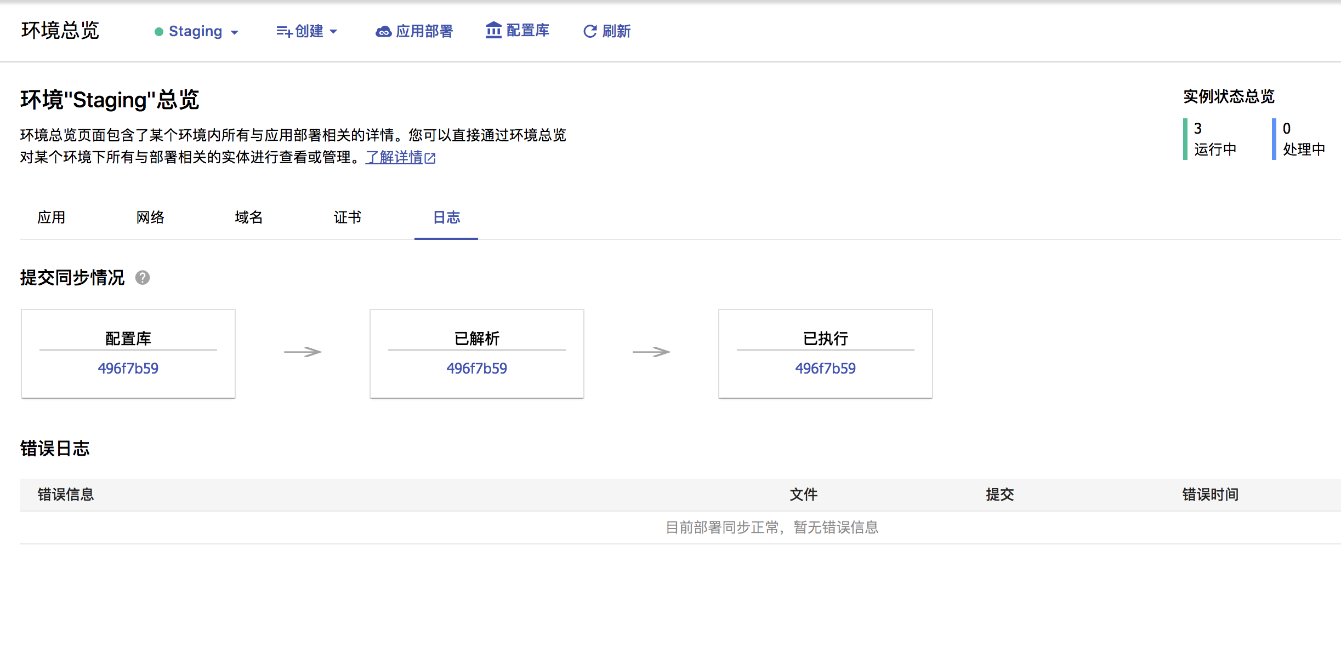The image size is (1341, 654).
Task: Switch to the 证书 tab
Action: tap(348, 217)
